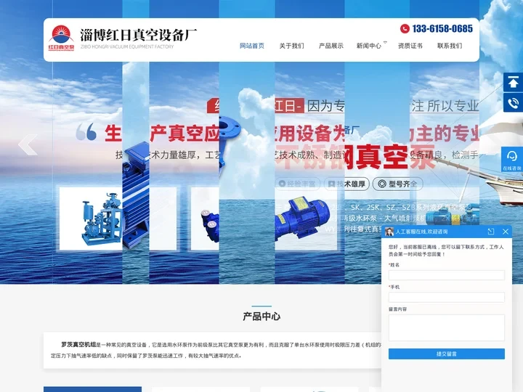Open the 在线咨询 headset widget

pos(512,159)
